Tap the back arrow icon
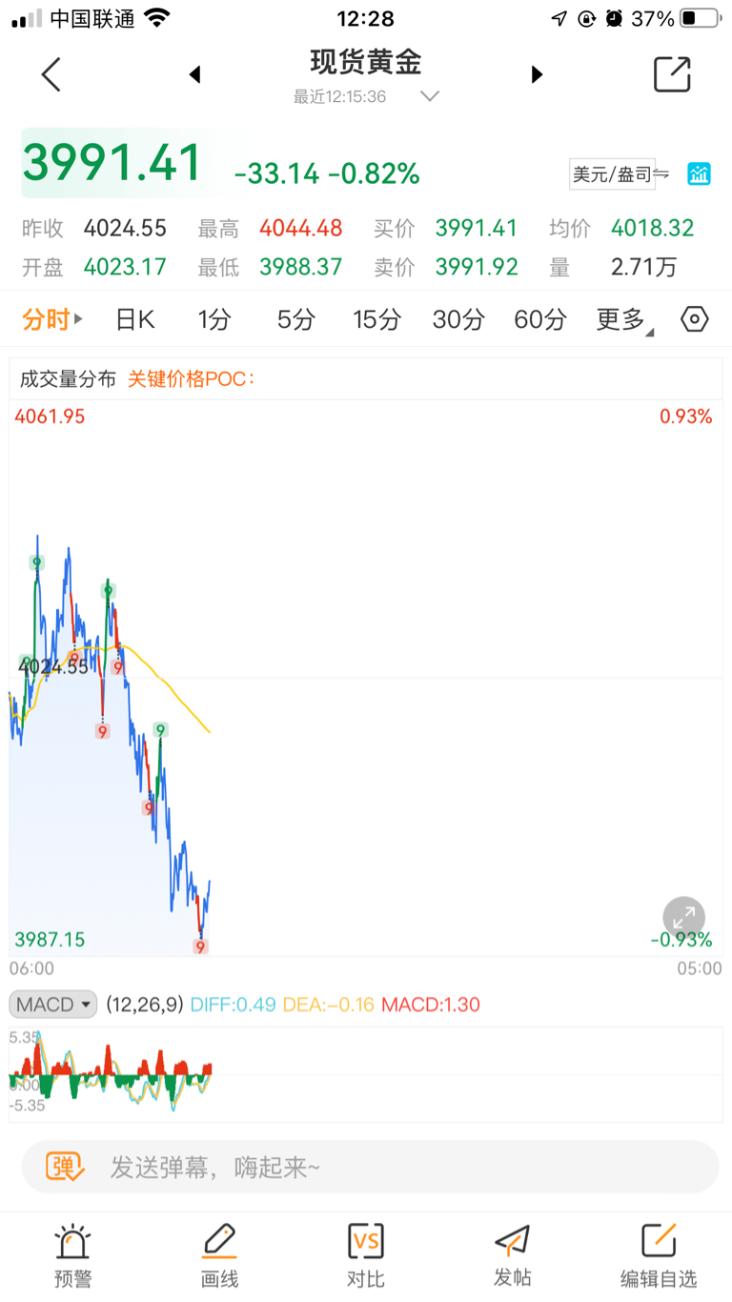 (51, 74)
